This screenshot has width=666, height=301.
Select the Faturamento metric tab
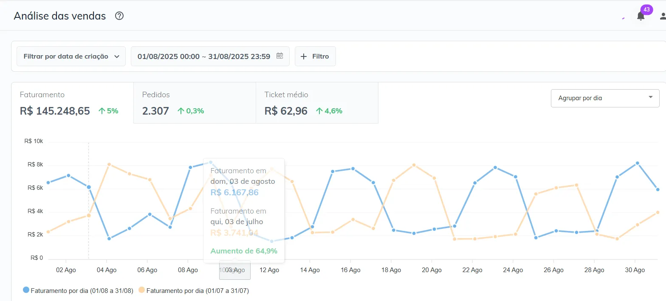tap(72, 103)
